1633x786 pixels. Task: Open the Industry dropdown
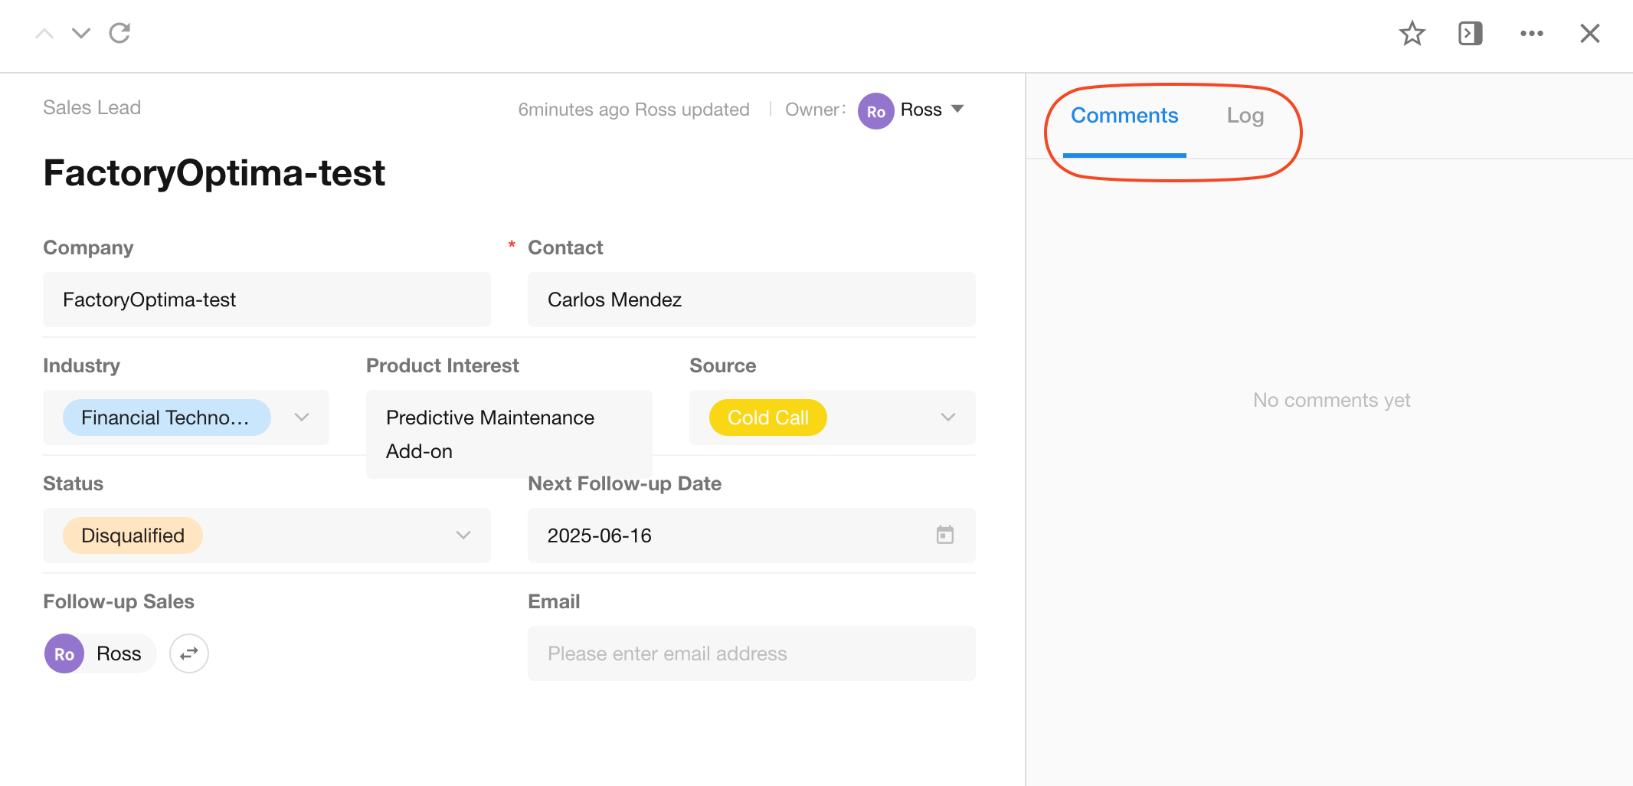[302, 418]
